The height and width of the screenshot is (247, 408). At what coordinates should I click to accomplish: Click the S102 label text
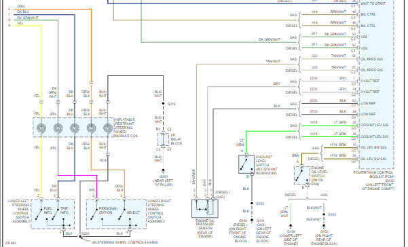click(x=260, y=204)
